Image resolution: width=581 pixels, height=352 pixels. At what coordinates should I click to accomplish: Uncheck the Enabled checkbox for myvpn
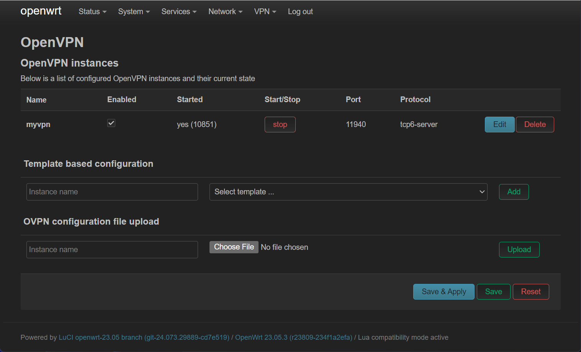111,123
